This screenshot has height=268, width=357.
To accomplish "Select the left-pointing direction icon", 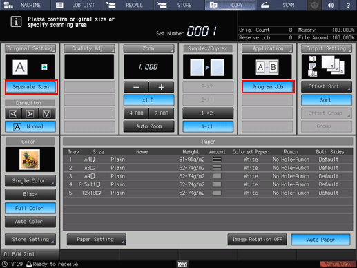I will tap(13, 113).
